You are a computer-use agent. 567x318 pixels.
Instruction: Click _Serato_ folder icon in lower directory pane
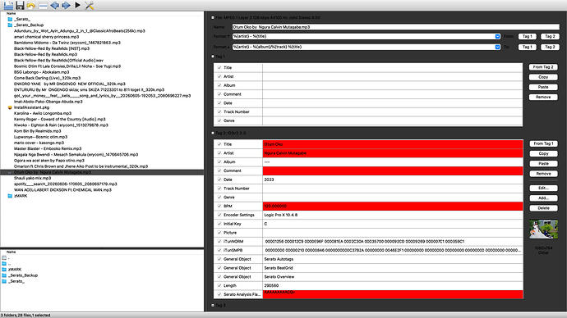click(x=4, y=281)
